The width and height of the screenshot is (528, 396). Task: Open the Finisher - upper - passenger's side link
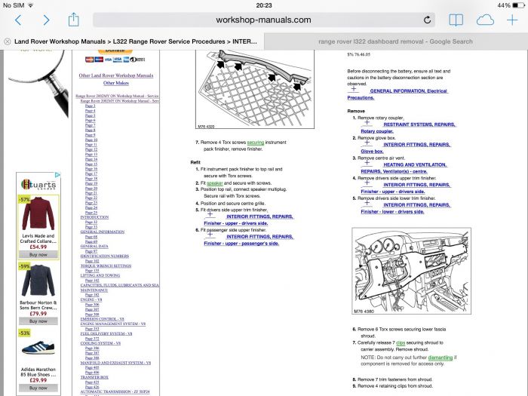tap(241, 243)
